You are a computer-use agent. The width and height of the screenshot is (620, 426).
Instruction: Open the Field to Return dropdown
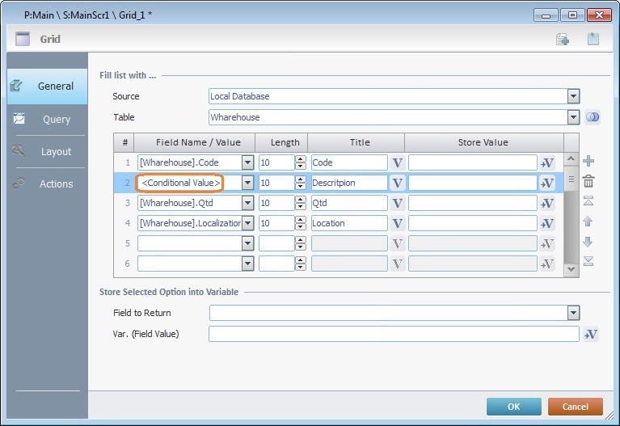(x=573, y=313)
